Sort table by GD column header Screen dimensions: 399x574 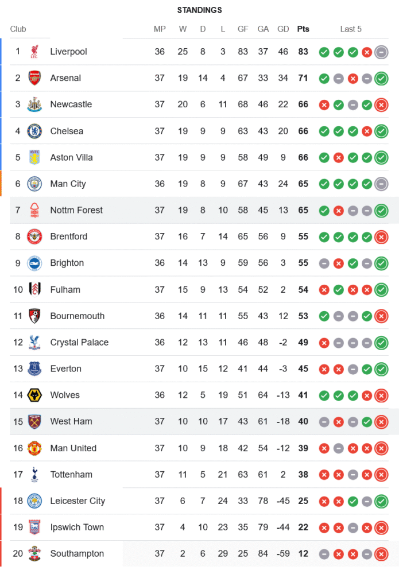pyautogui.click(x=283, y=29)
